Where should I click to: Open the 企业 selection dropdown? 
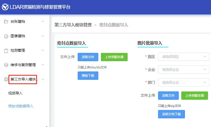tap(183, 70)
